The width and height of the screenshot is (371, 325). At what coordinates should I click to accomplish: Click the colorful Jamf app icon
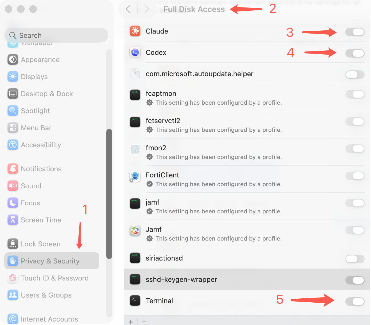[135, 231]
